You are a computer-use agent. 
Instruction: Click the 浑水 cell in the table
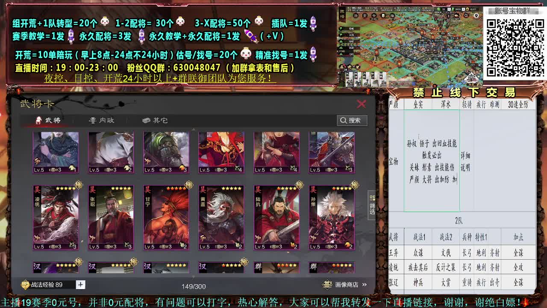(446, 104)
